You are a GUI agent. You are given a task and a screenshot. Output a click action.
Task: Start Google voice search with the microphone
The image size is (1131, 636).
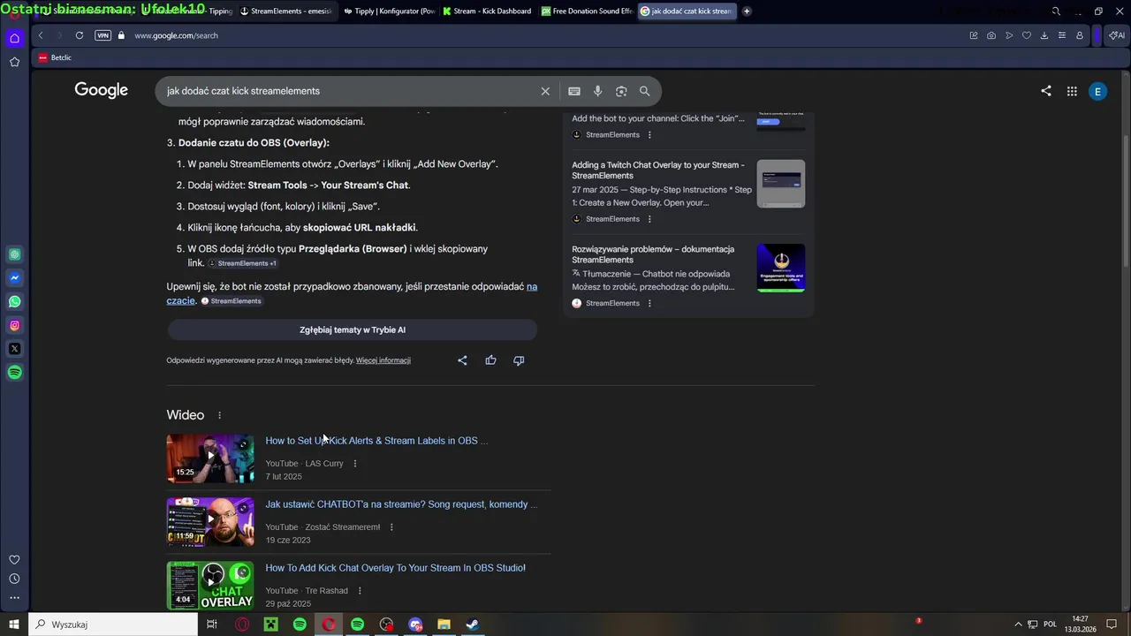597,91
